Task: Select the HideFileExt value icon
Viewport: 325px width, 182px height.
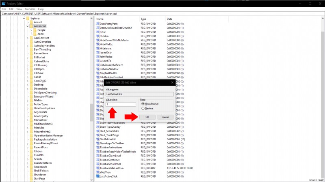Action: (98, 44)
